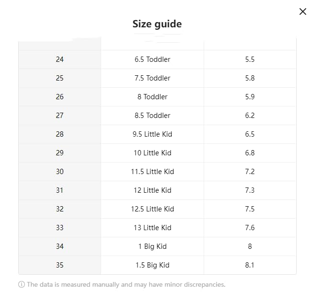Viewport: 311px width, 304px height.
Task: Click the 11.5 Little Kid cell
Action: pos(152,172)
